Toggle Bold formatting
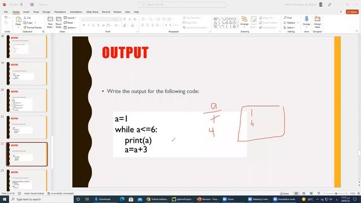The height and width of the screenshot is (203, 361). (x=84, y=25)
